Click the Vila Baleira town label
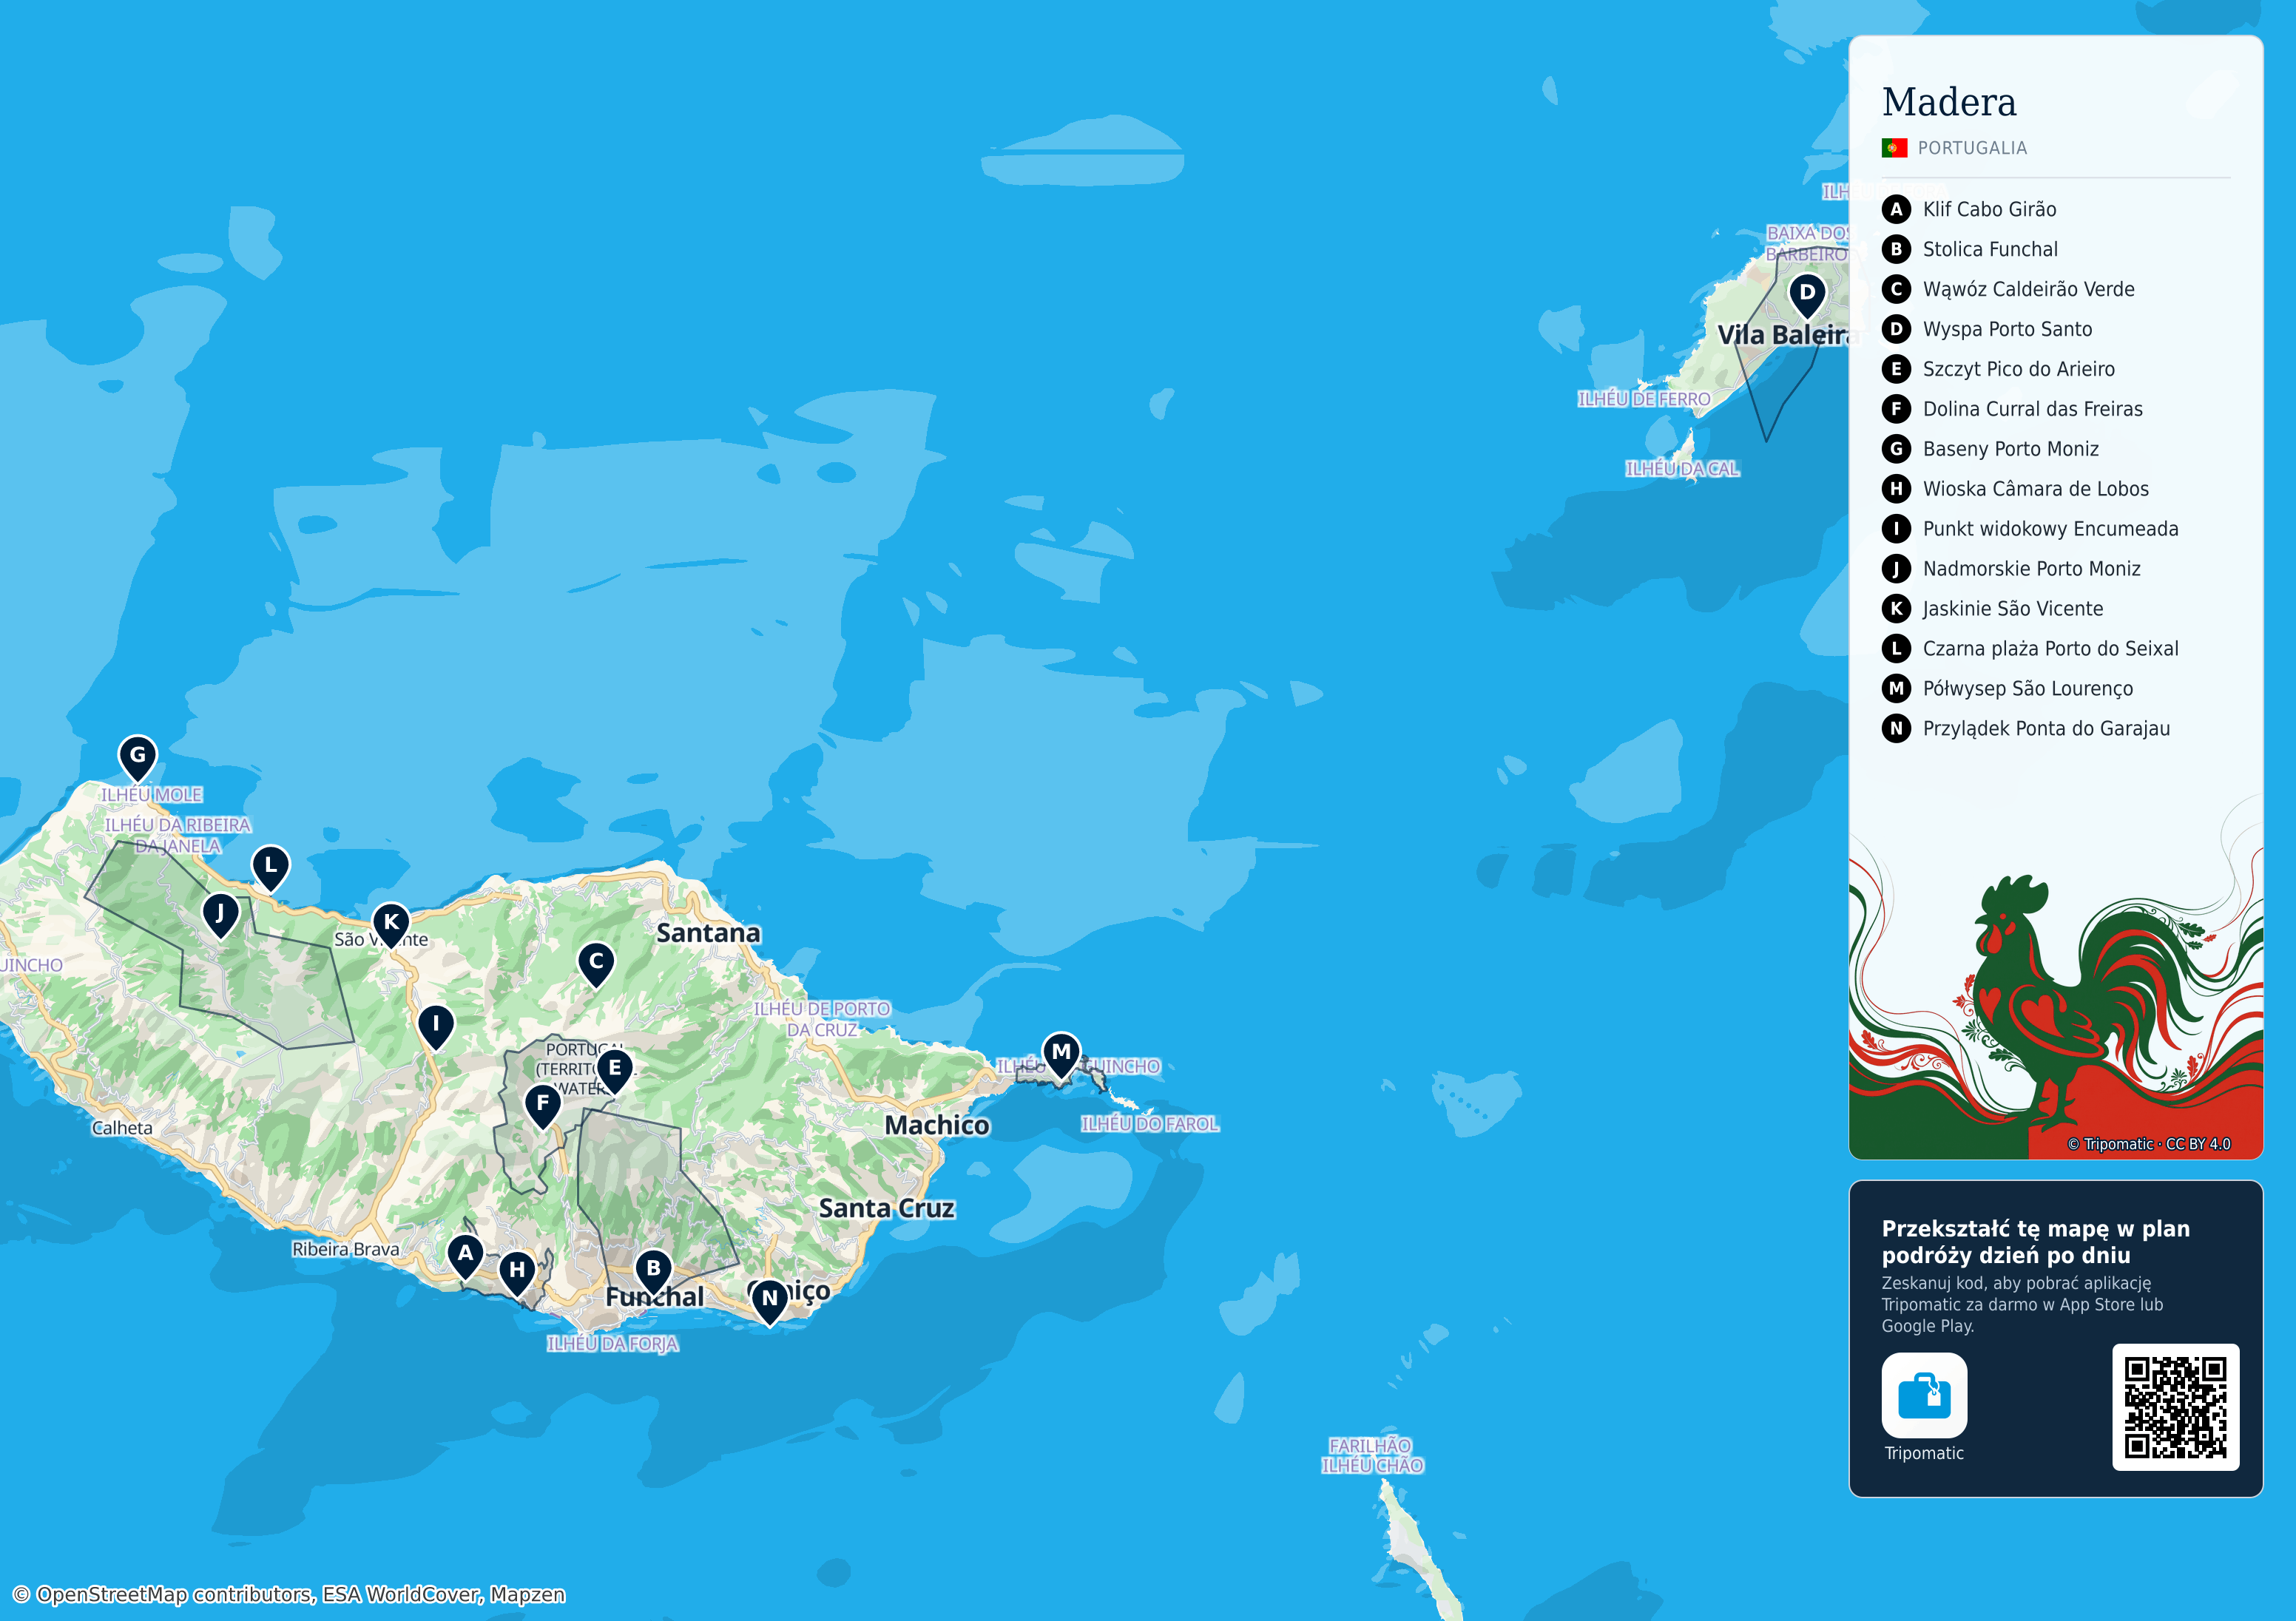 pyautogui.click(x=1786, y=335)
